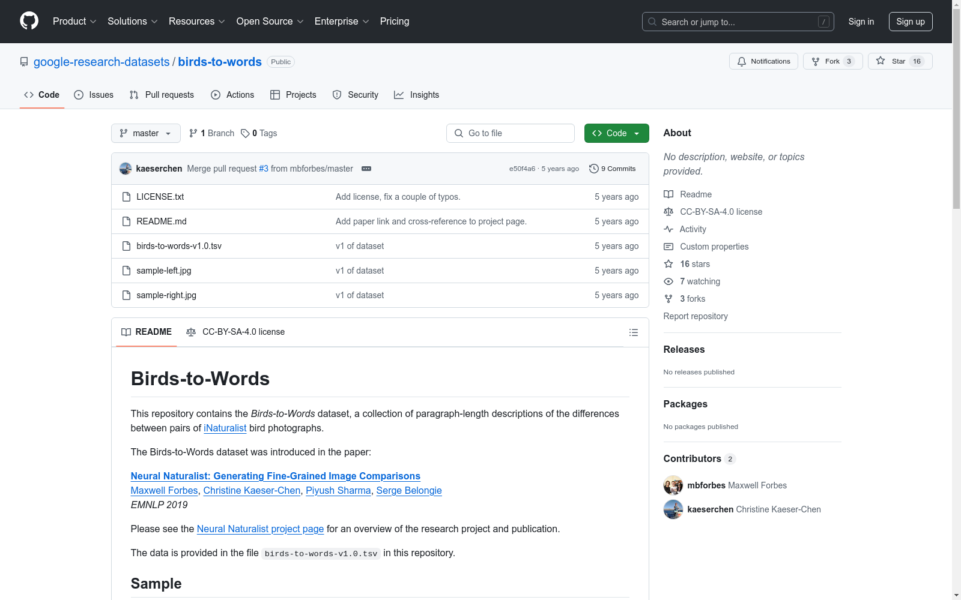This screenshot has width=961, height=600.
Task: Click the scale icon beside CC-BY-SA-4.0 license in About
Action: pyautogui.click(x=668, y=212)
